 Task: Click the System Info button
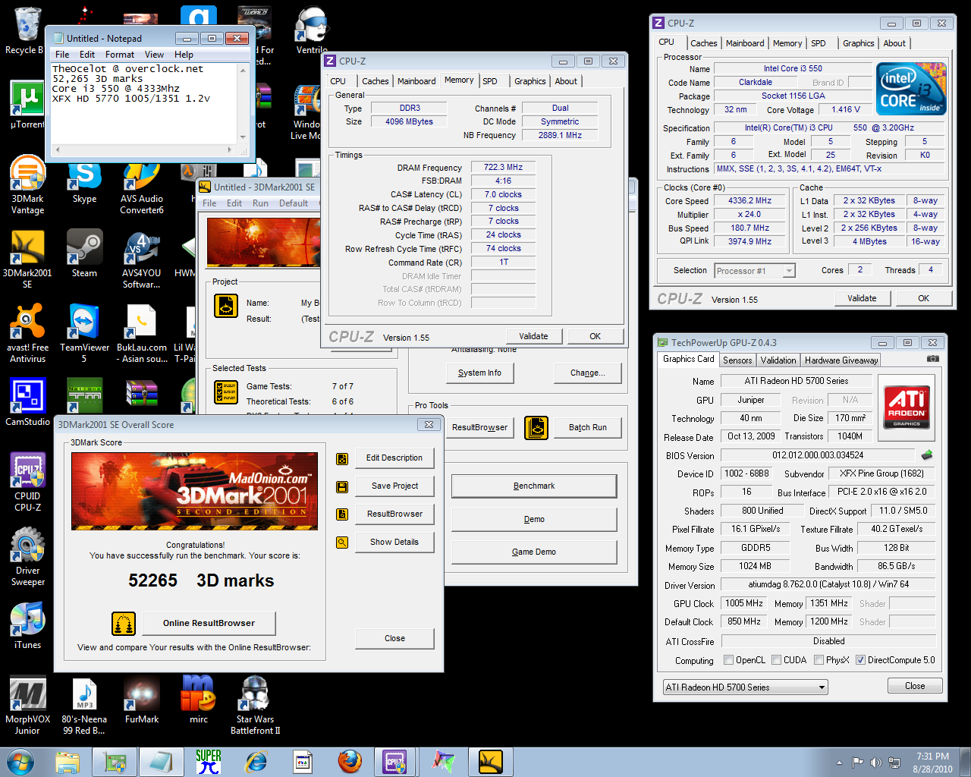[x=479, y=373]
